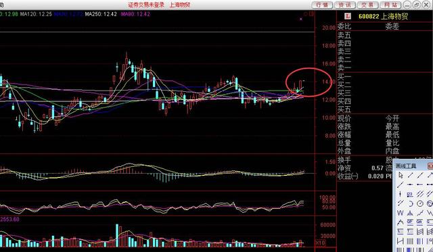Screen dimensions: 433x252
Task: Pick the curved trend line tool
Action: (400, 222)
